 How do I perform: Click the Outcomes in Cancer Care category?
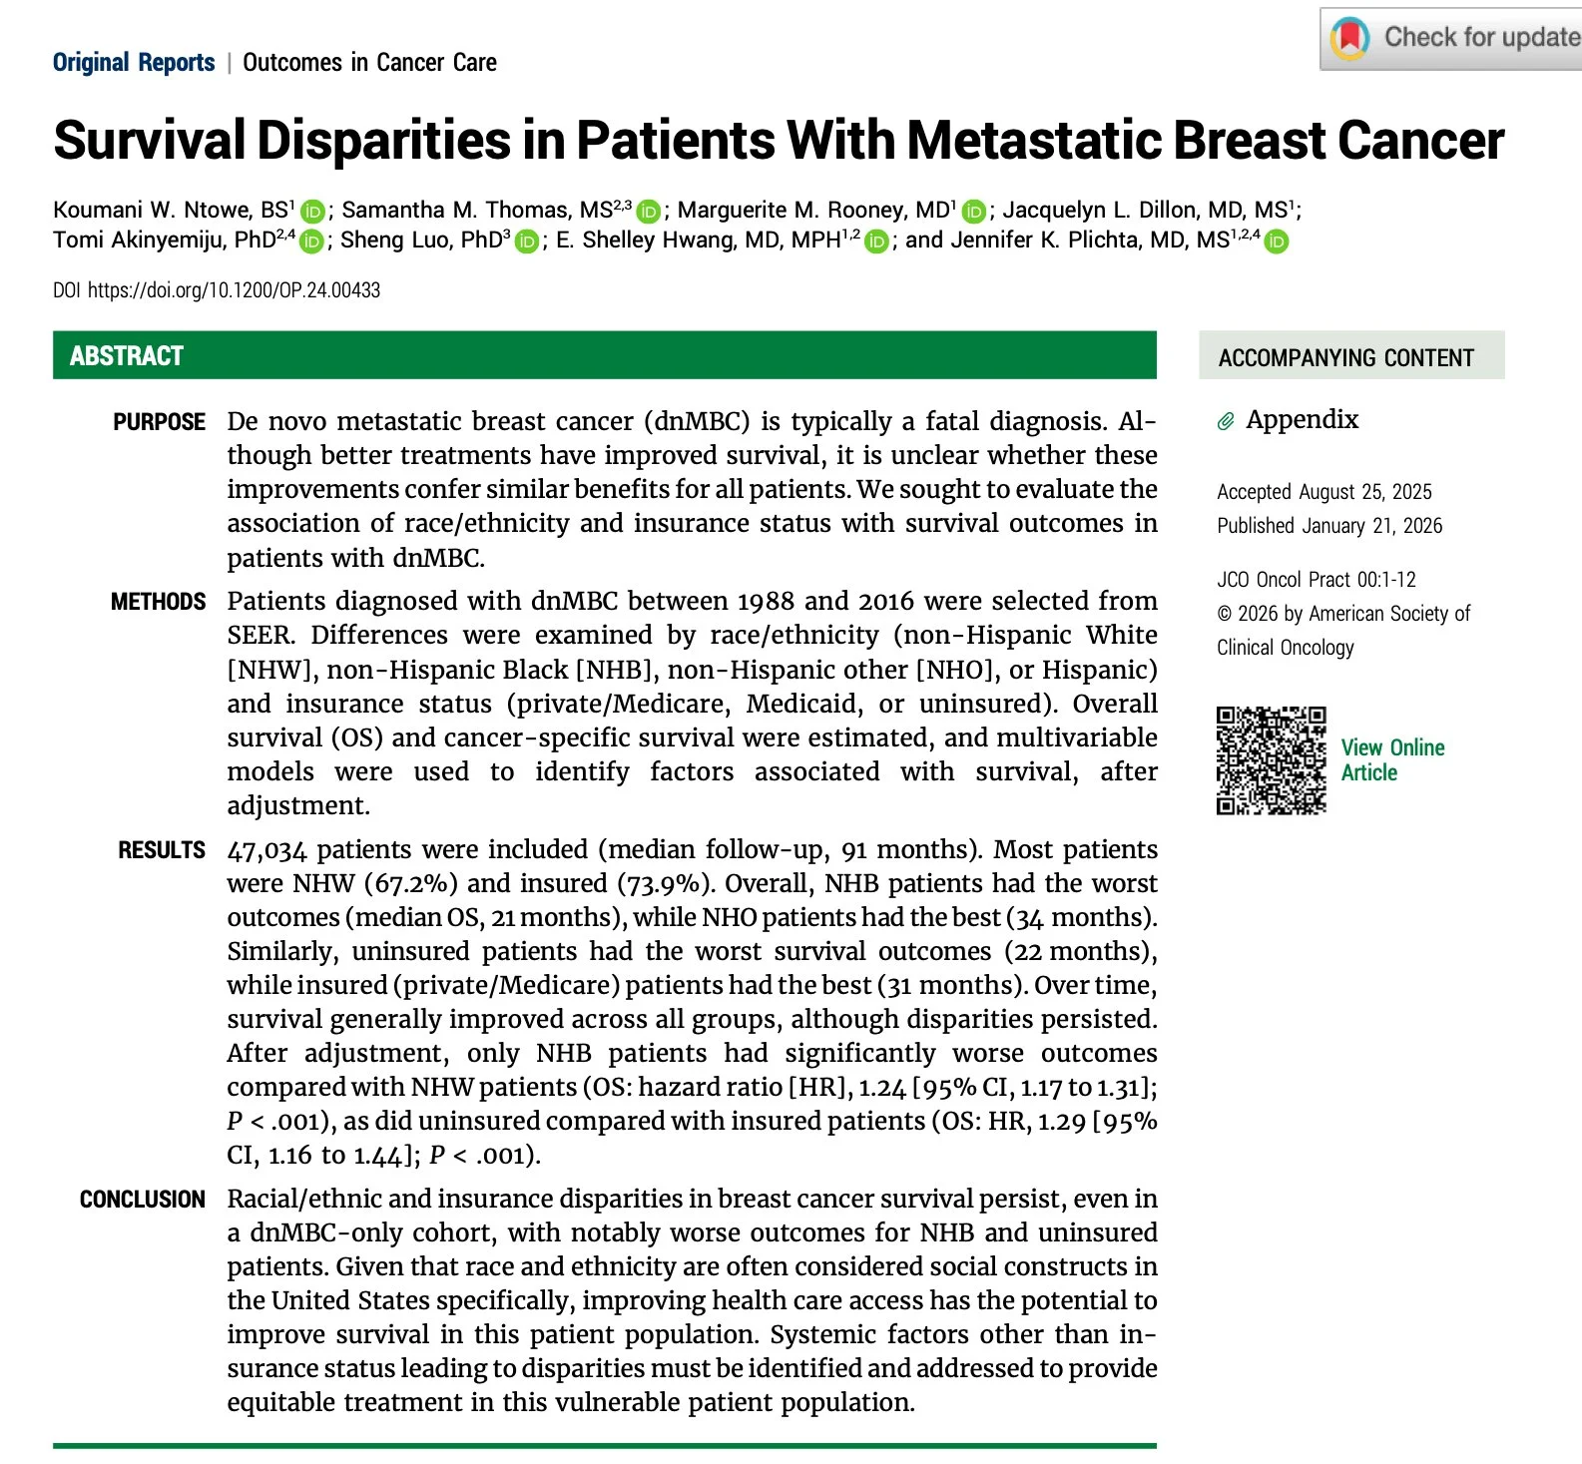pos(369,63)
